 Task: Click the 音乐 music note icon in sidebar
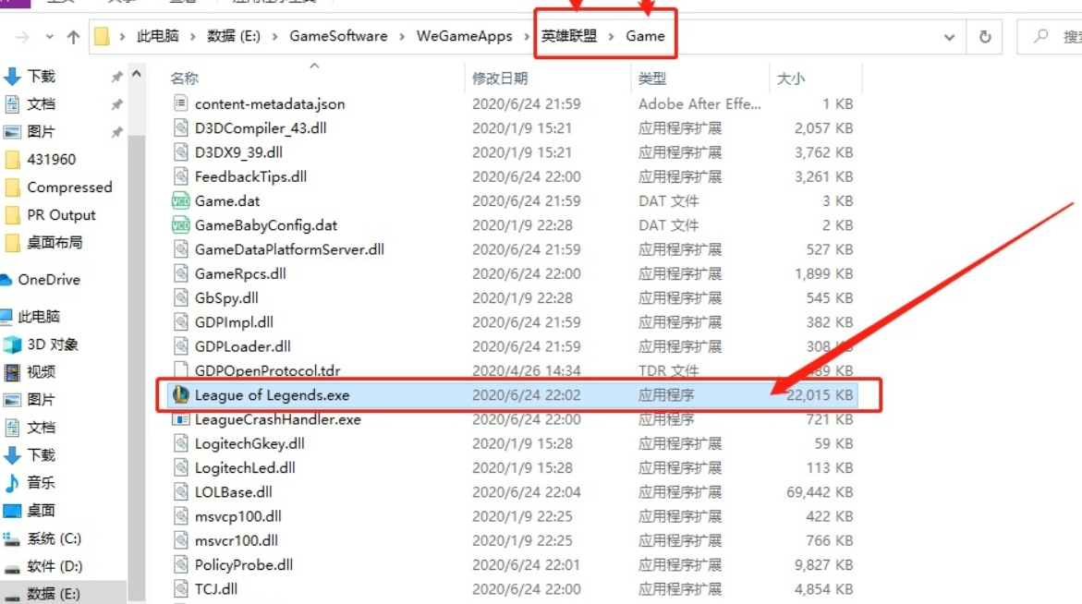click(12, 483)
